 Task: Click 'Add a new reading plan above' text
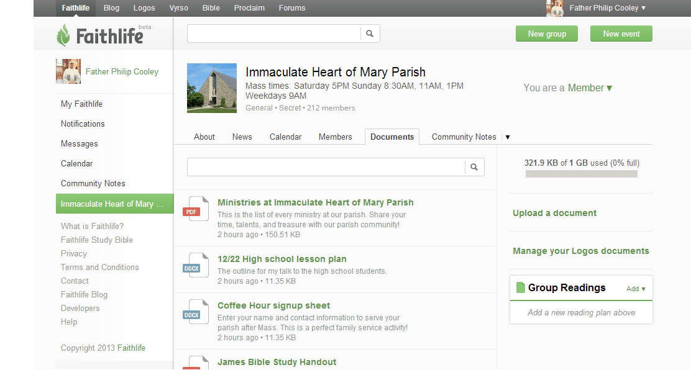click(581, 313)
